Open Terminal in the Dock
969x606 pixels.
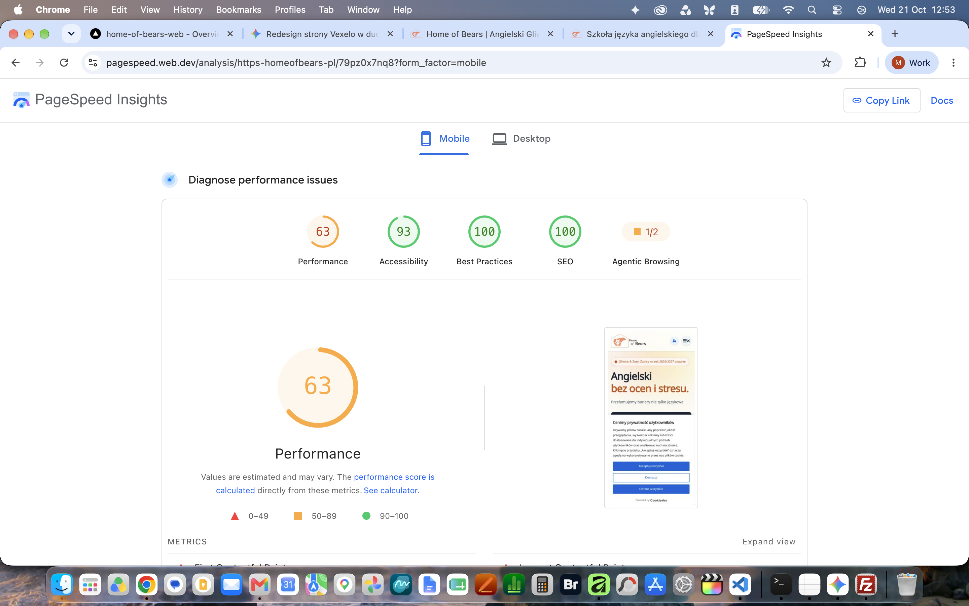tap(781, 585)
